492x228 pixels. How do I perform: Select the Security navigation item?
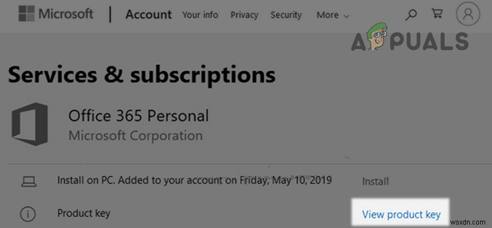point(287,15)
